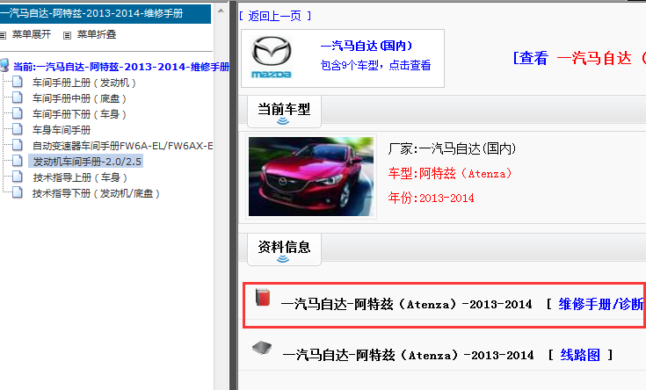Open the 维修手册/诊断 link
This screenshot has width=646, height=390.
coord(601,304)
